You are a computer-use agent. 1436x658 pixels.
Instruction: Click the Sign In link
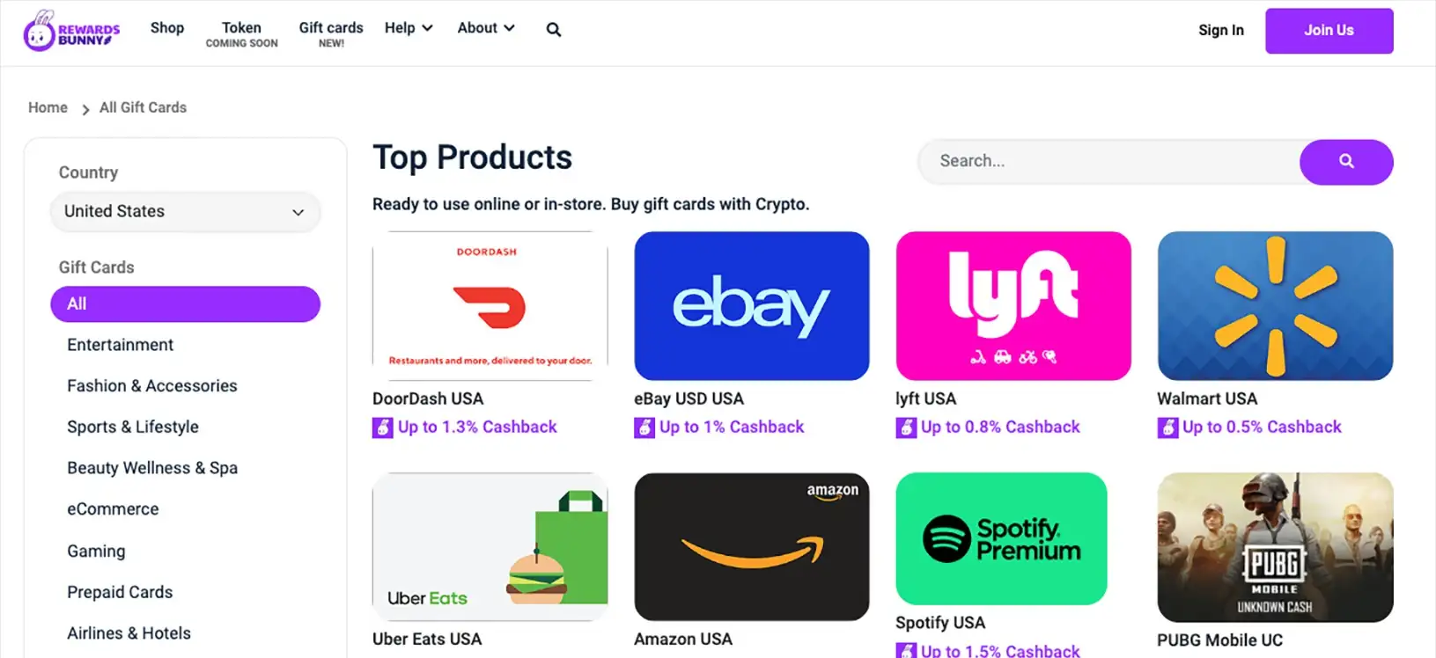coord(1220,30)
